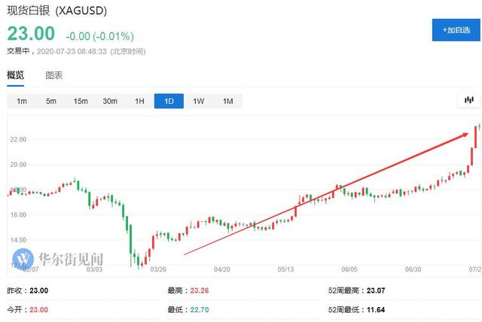
Task: Click the 最高 23.26 value
Action: pyautogui.click(x=199, y=290)
